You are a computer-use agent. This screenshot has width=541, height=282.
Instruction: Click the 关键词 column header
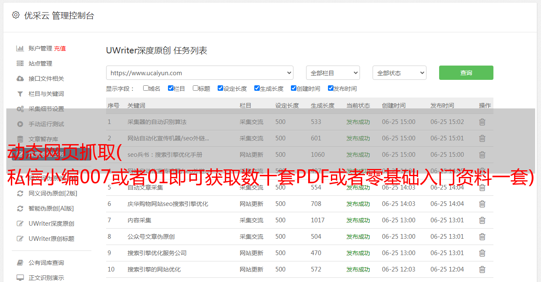pos(136,105)
